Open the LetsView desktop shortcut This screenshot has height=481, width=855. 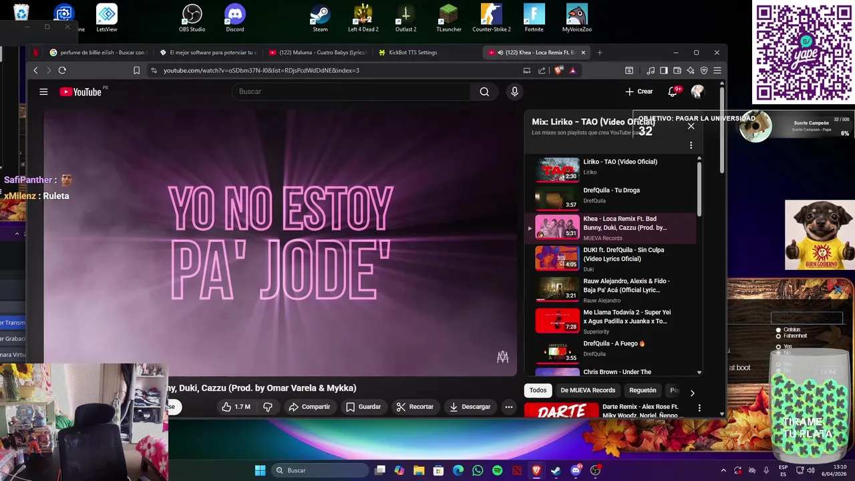pos(106,18)
